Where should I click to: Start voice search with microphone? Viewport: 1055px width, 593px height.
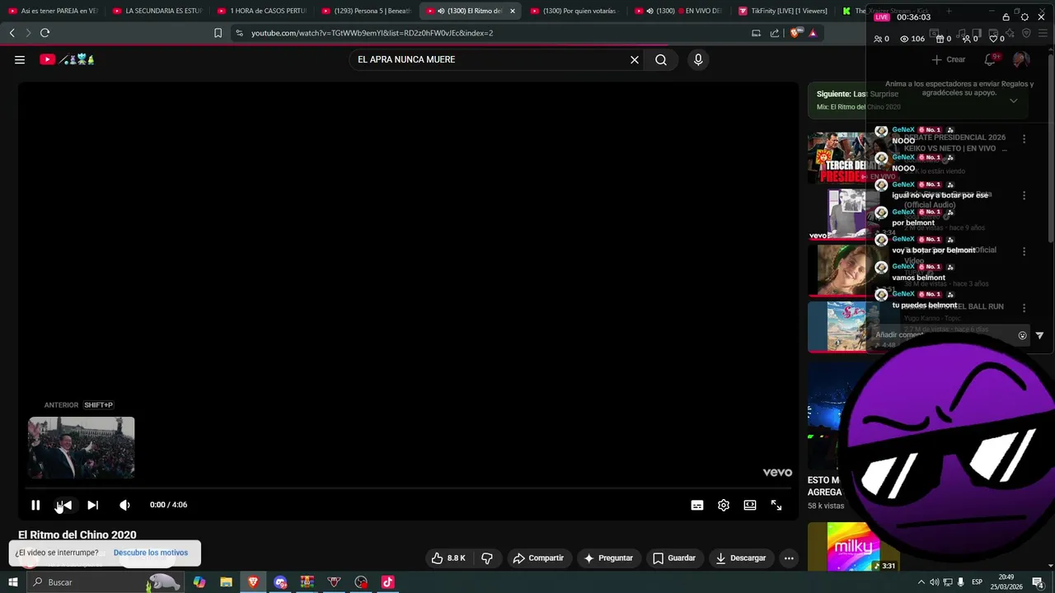point(698,59)
